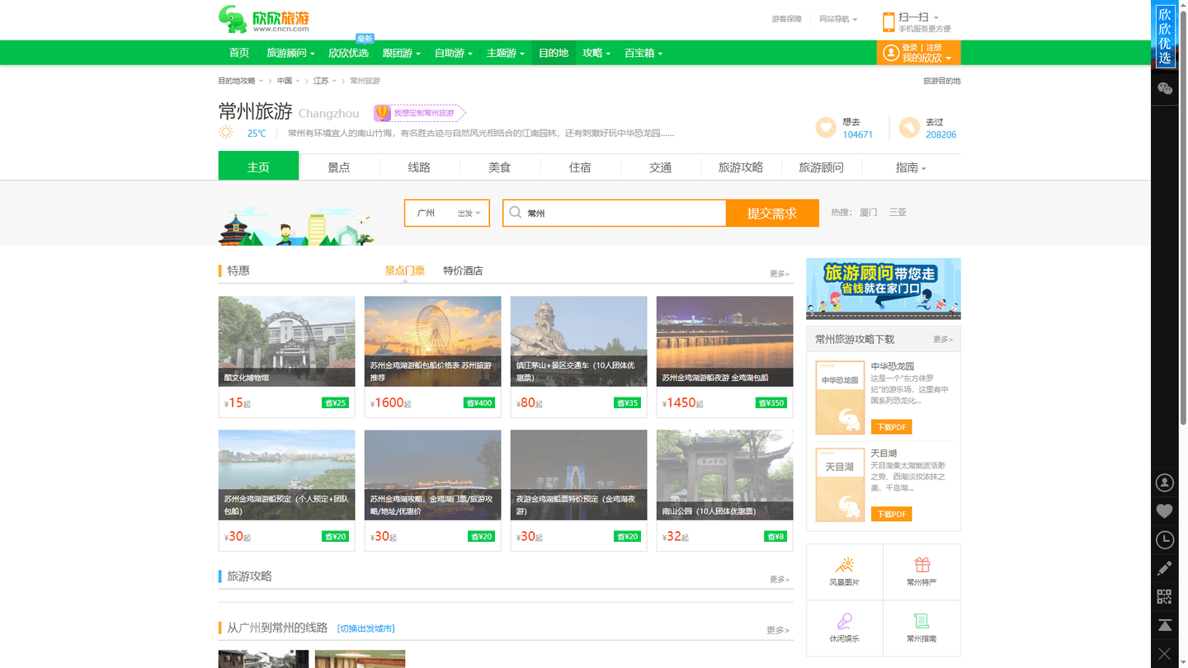Image resolution: width=1188 pixels, height=668 pixels.
Task: Click the 厦门 hot search link
Action: pyautogui.click(x=869, y=213)
